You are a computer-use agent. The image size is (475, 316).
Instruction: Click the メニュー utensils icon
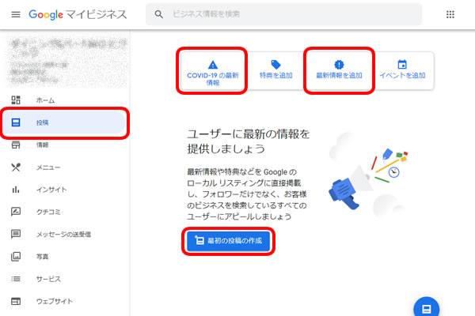(16, 167)
